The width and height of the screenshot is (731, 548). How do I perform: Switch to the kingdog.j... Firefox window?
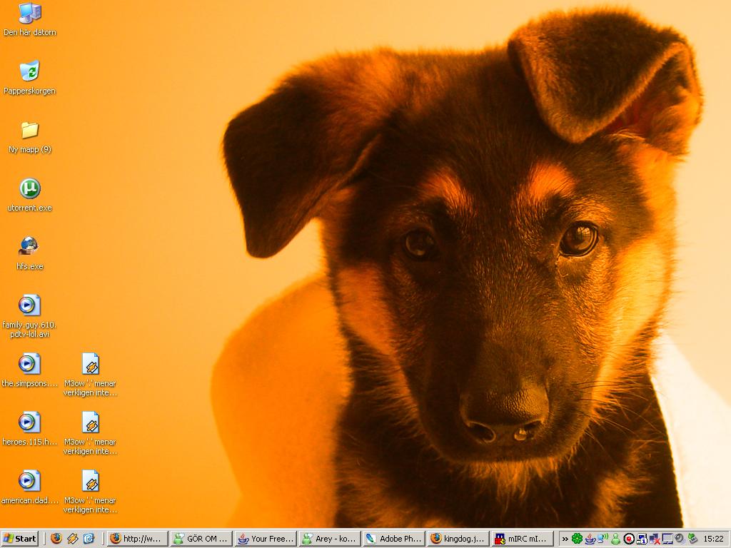tap(458, 539)
